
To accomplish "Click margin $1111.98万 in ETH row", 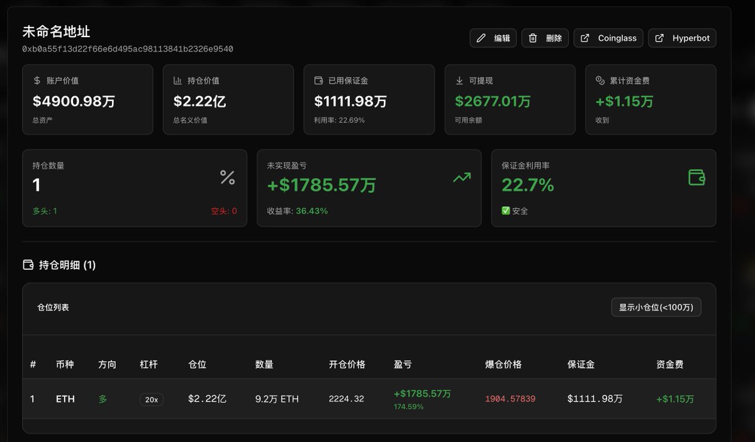I will [x=595, y=399].
